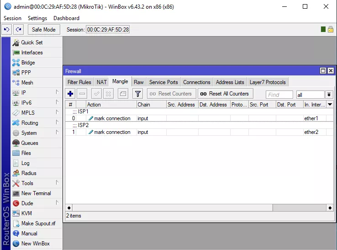This screenshot has height=250, width=337.
Task: Expand the IP submenu
Action: 57,92
